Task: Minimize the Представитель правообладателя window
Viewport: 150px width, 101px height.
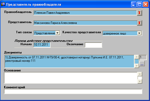Action: 134,4
